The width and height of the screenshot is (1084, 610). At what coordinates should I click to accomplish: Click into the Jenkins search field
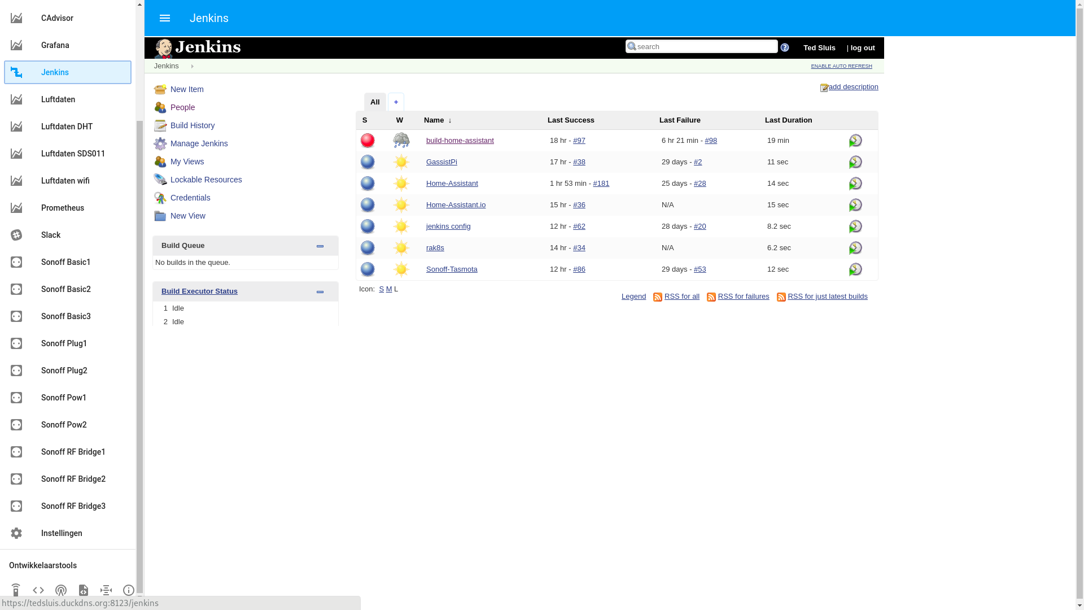pos(706,47)
